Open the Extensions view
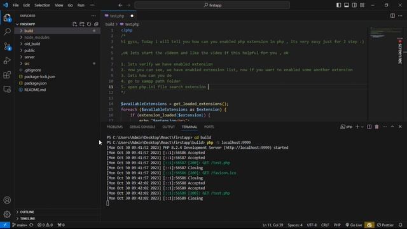Viewport: 407px width, 229px height. point(7,75)
